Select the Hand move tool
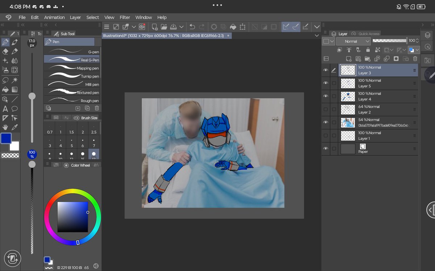Image resolution: width=435 pixels, height=271 pixels. (x=5, y=127)
